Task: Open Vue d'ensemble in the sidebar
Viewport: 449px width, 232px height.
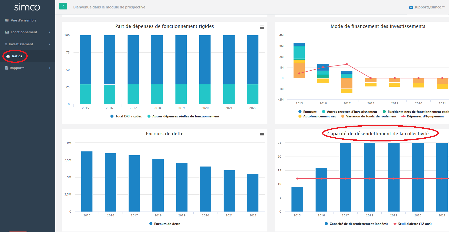Action: coord(23,20)
